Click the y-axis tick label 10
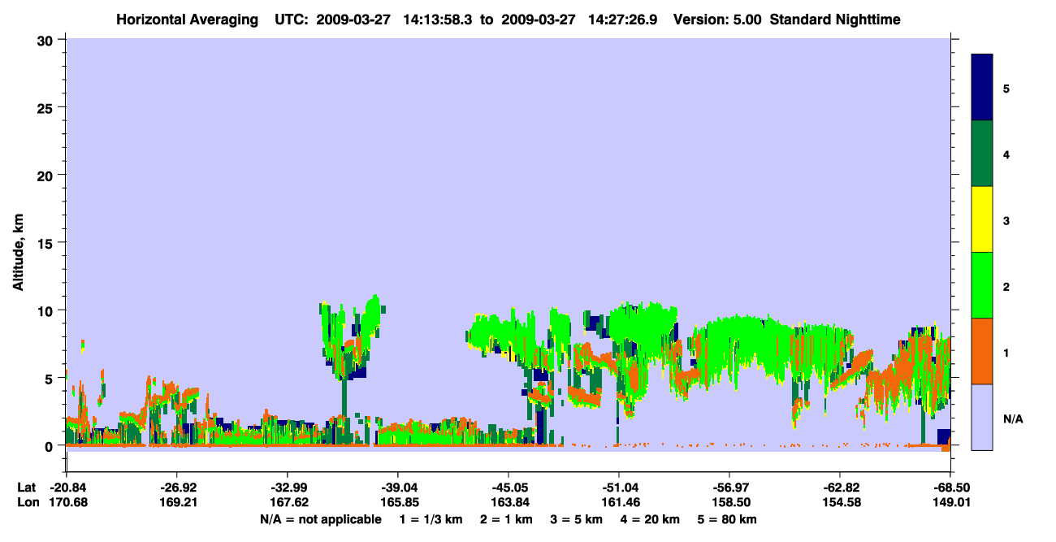 (x=47, y=310)
